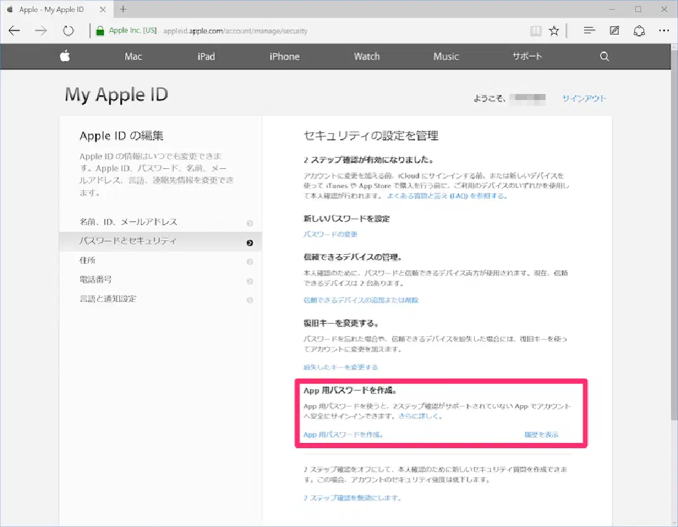This screenshot has width=678, height=527.
Task: Click the iPhone navigation tab
Action: pos(284,57)
